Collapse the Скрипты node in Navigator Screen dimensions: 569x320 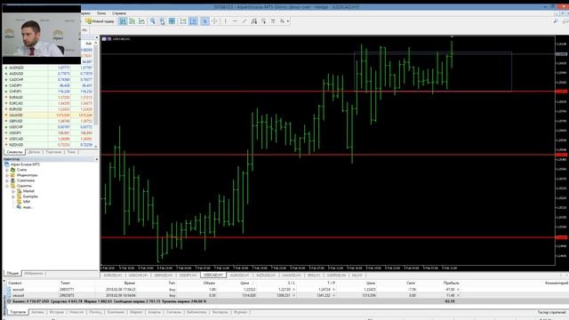(x=7, y=186)
